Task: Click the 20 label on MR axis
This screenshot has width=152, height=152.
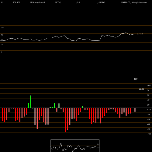Action: (148, 105)
